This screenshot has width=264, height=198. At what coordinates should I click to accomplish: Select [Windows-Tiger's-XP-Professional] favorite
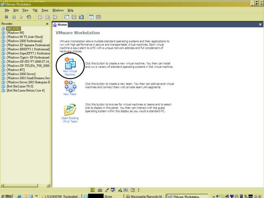(28, 57)
